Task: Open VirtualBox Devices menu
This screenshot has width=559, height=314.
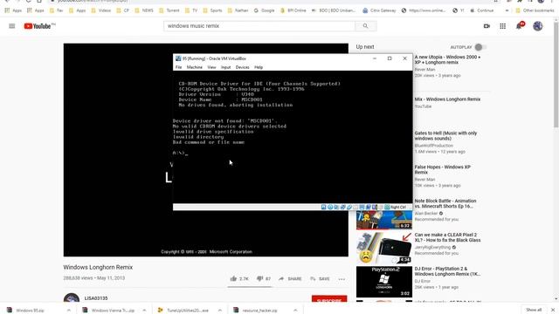Action: click(243, 67)
